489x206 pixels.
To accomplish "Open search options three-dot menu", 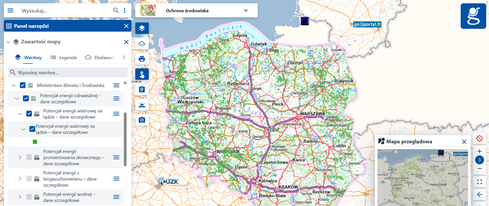I will click(125, 10).
